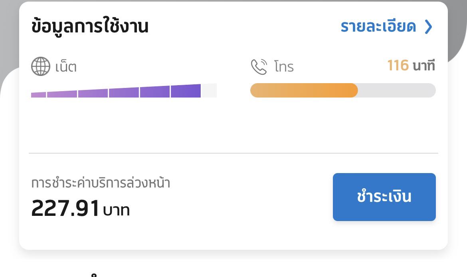This screenshot has width=467, height=277.
Task: Tap the ชำระเงิน payment button
Action: (x=384, y=197)
